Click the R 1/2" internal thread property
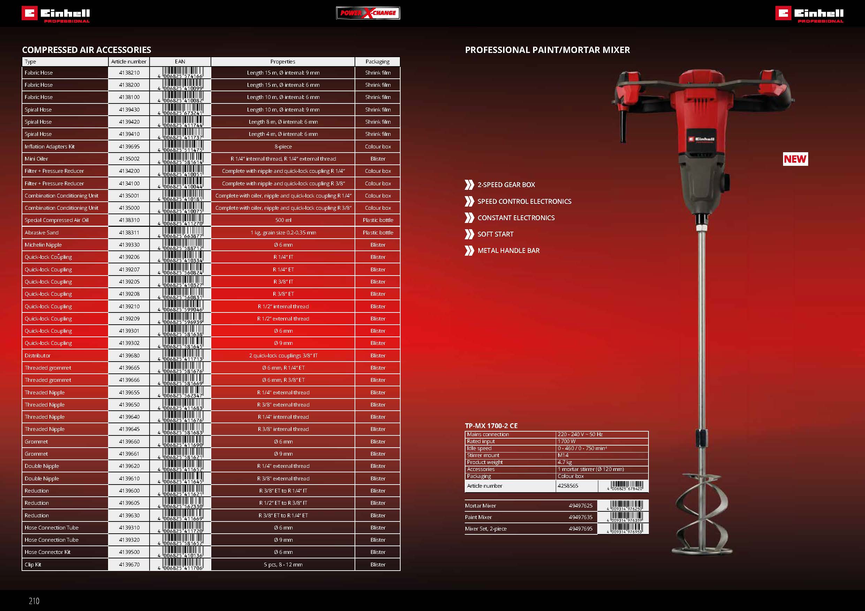The height and width of the screenshot is (611, 865). pyautogui.click(x=283, y=307)
